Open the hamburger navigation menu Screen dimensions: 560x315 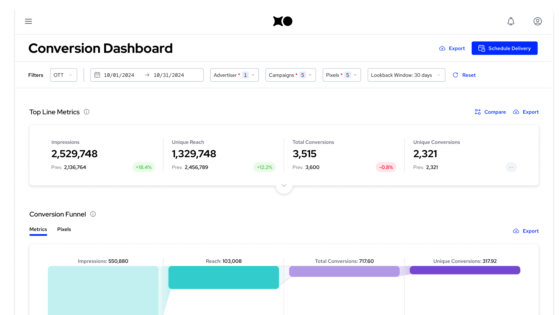click(x=28, y=21)
